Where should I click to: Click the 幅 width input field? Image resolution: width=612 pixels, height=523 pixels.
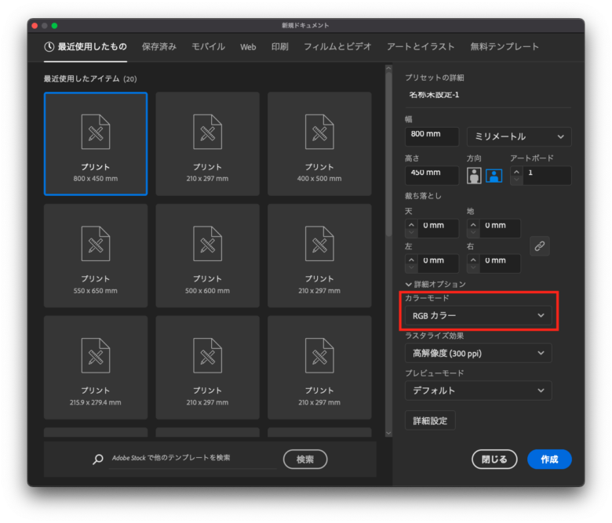coord(432,135)
